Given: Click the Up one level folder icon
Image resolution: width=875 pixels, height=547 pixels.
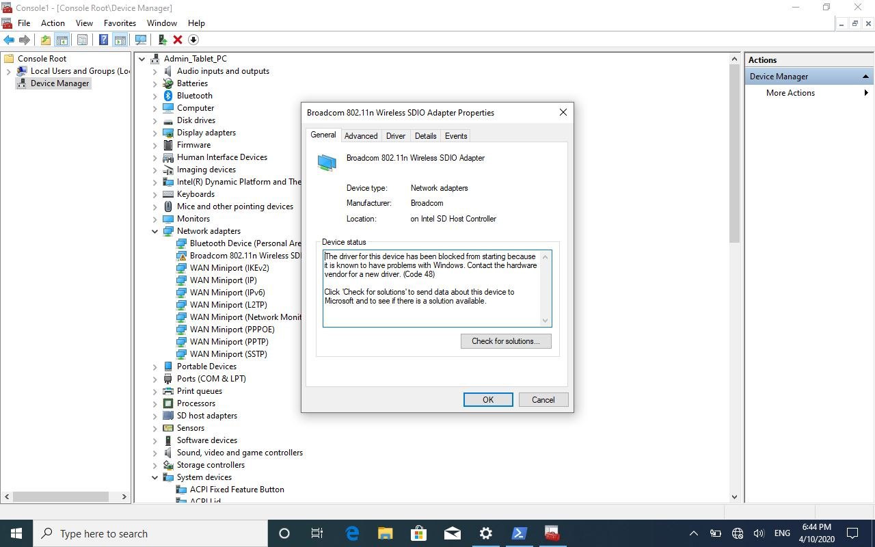Looking at the screenshot, I should click(x=45, y=40).
